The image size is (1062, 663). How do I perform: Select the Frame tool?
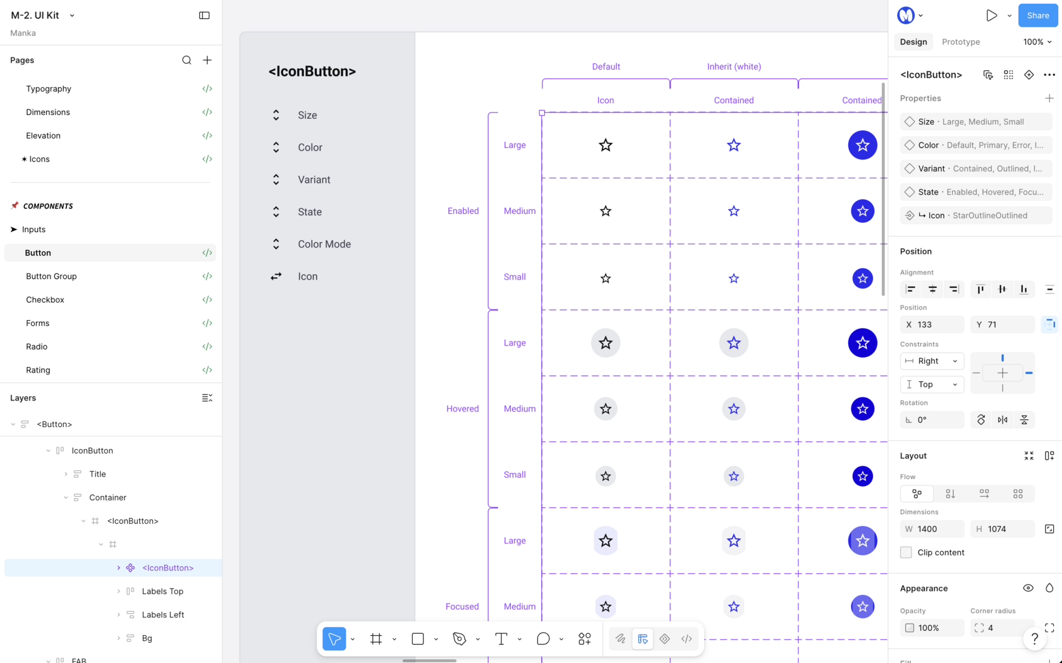(376, 639)
